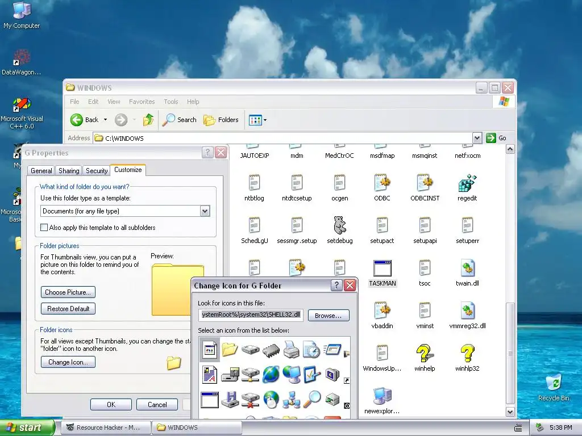The height and width of the screenshot is (436, 582).
Task: Select the globe with mouse icon
Action: (271, 400)
